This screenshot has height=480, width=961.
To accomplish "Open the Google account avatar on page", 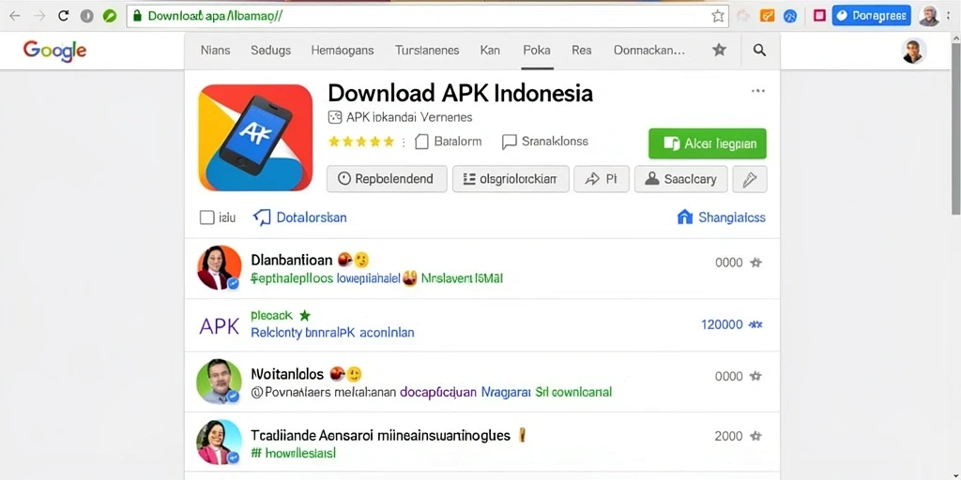I will [914, 51].
